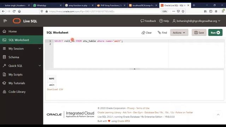Image resolution: width=226 pixels, height=127 pixels.
Task: Open a new browser tab
Action: (x=194, y=5)
